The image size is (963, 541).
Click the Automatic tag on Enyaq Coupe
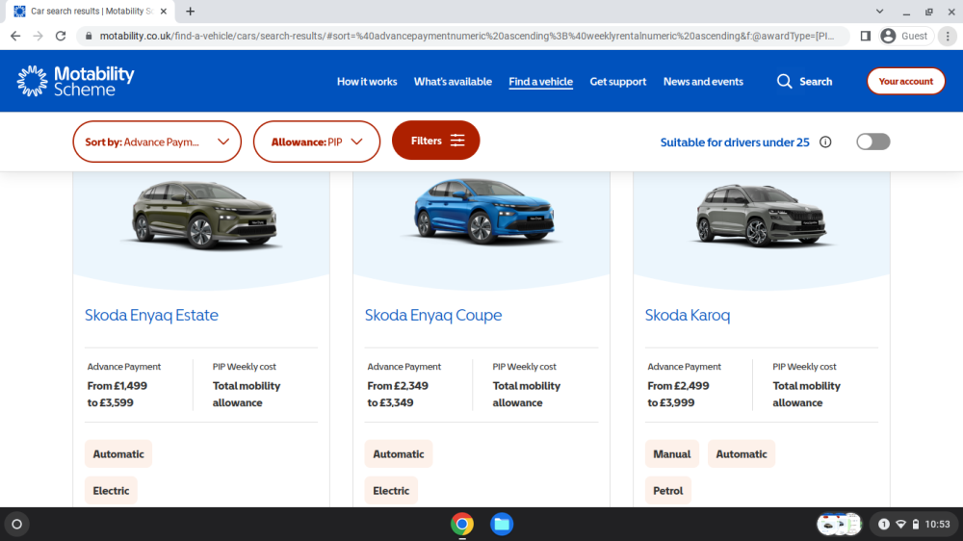[399, 453]
